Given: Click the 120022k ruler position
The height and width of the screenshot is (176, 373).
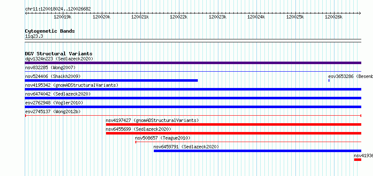Looking at the screenshot, I should (179, 17).
